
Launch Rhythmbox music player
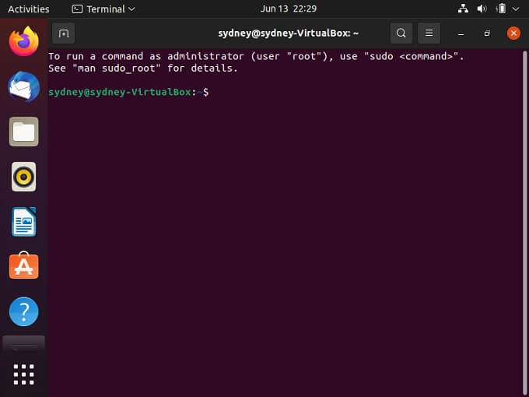pyautogui.click(x=23, y=177)
